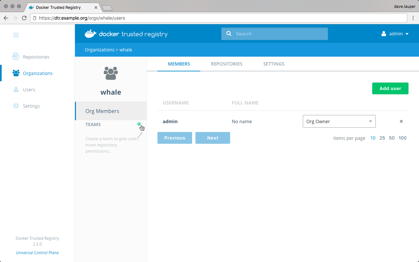Viewport: 419px width, 262px height.
Task: Remove admin user with the x icon
Action: pyautogui.click(x=401, y=122)
